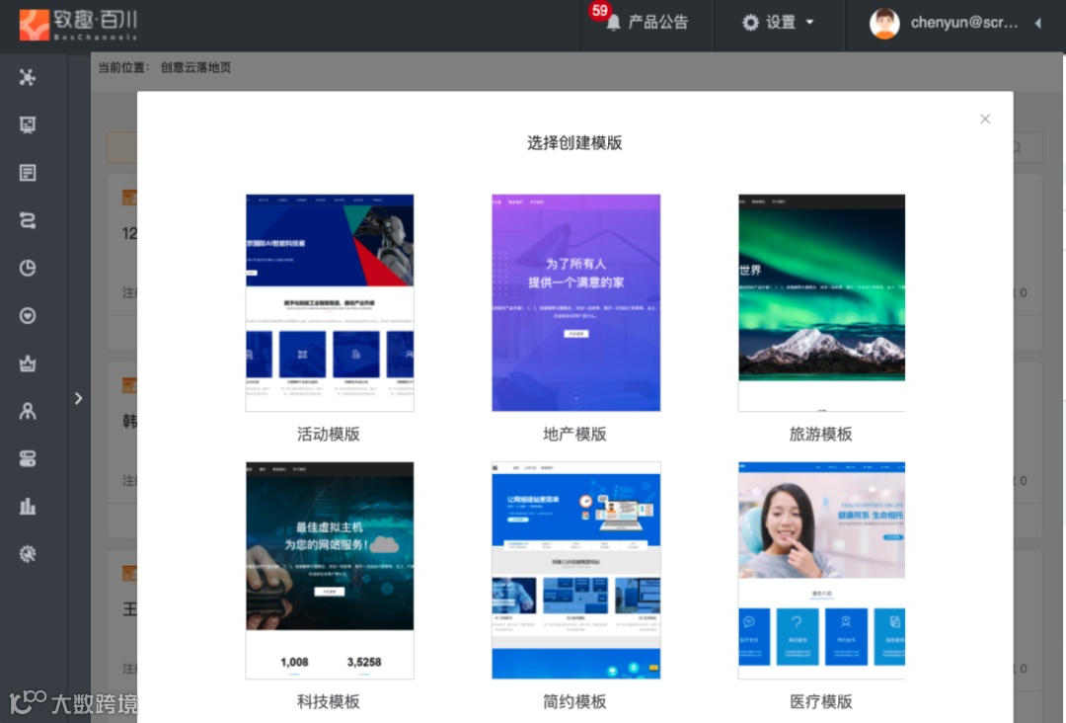Click the user avatar picture
Viewport: 1066px width, 723px height.
click(x=883, y=24)
